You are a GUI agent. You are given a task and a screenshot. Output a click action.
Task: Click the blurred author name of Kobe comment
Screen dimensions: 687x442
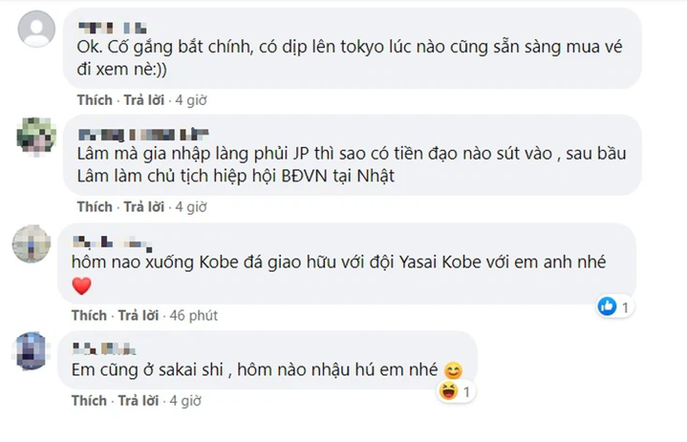point(110,242)
